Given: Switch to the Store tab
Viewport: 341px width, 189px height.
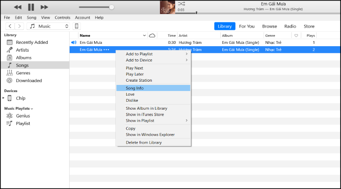Looking at the screenshot, I should coord(309,26).
